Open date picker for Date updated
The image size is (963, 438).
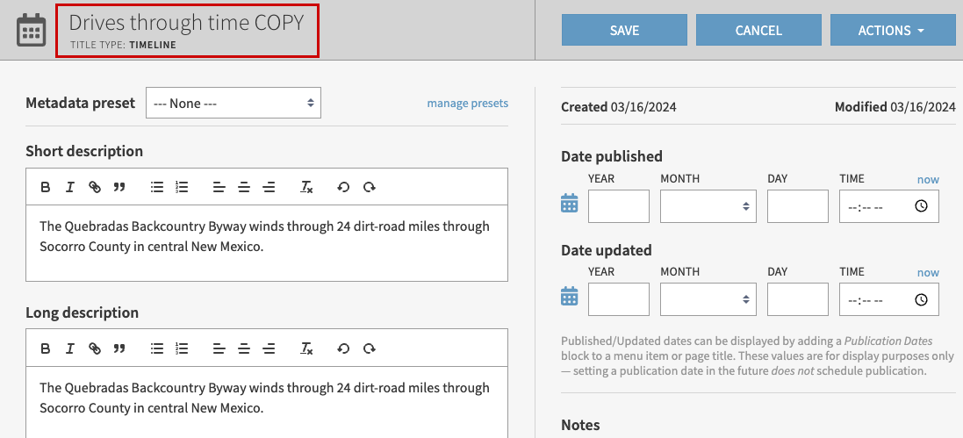(570, 296)
